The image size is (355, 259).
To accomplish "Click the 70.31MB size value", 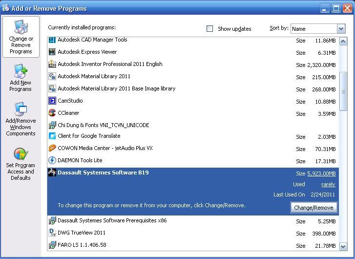I will point(325,149).
